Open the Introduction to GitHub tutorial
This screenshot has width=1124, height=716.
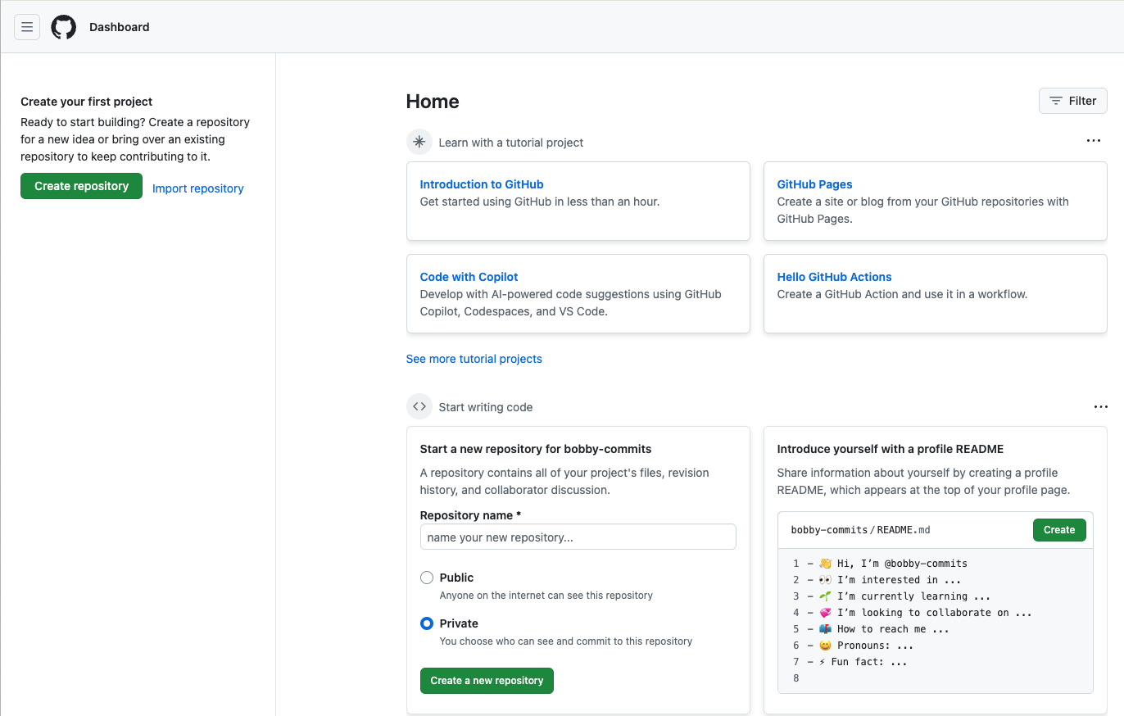481,184
